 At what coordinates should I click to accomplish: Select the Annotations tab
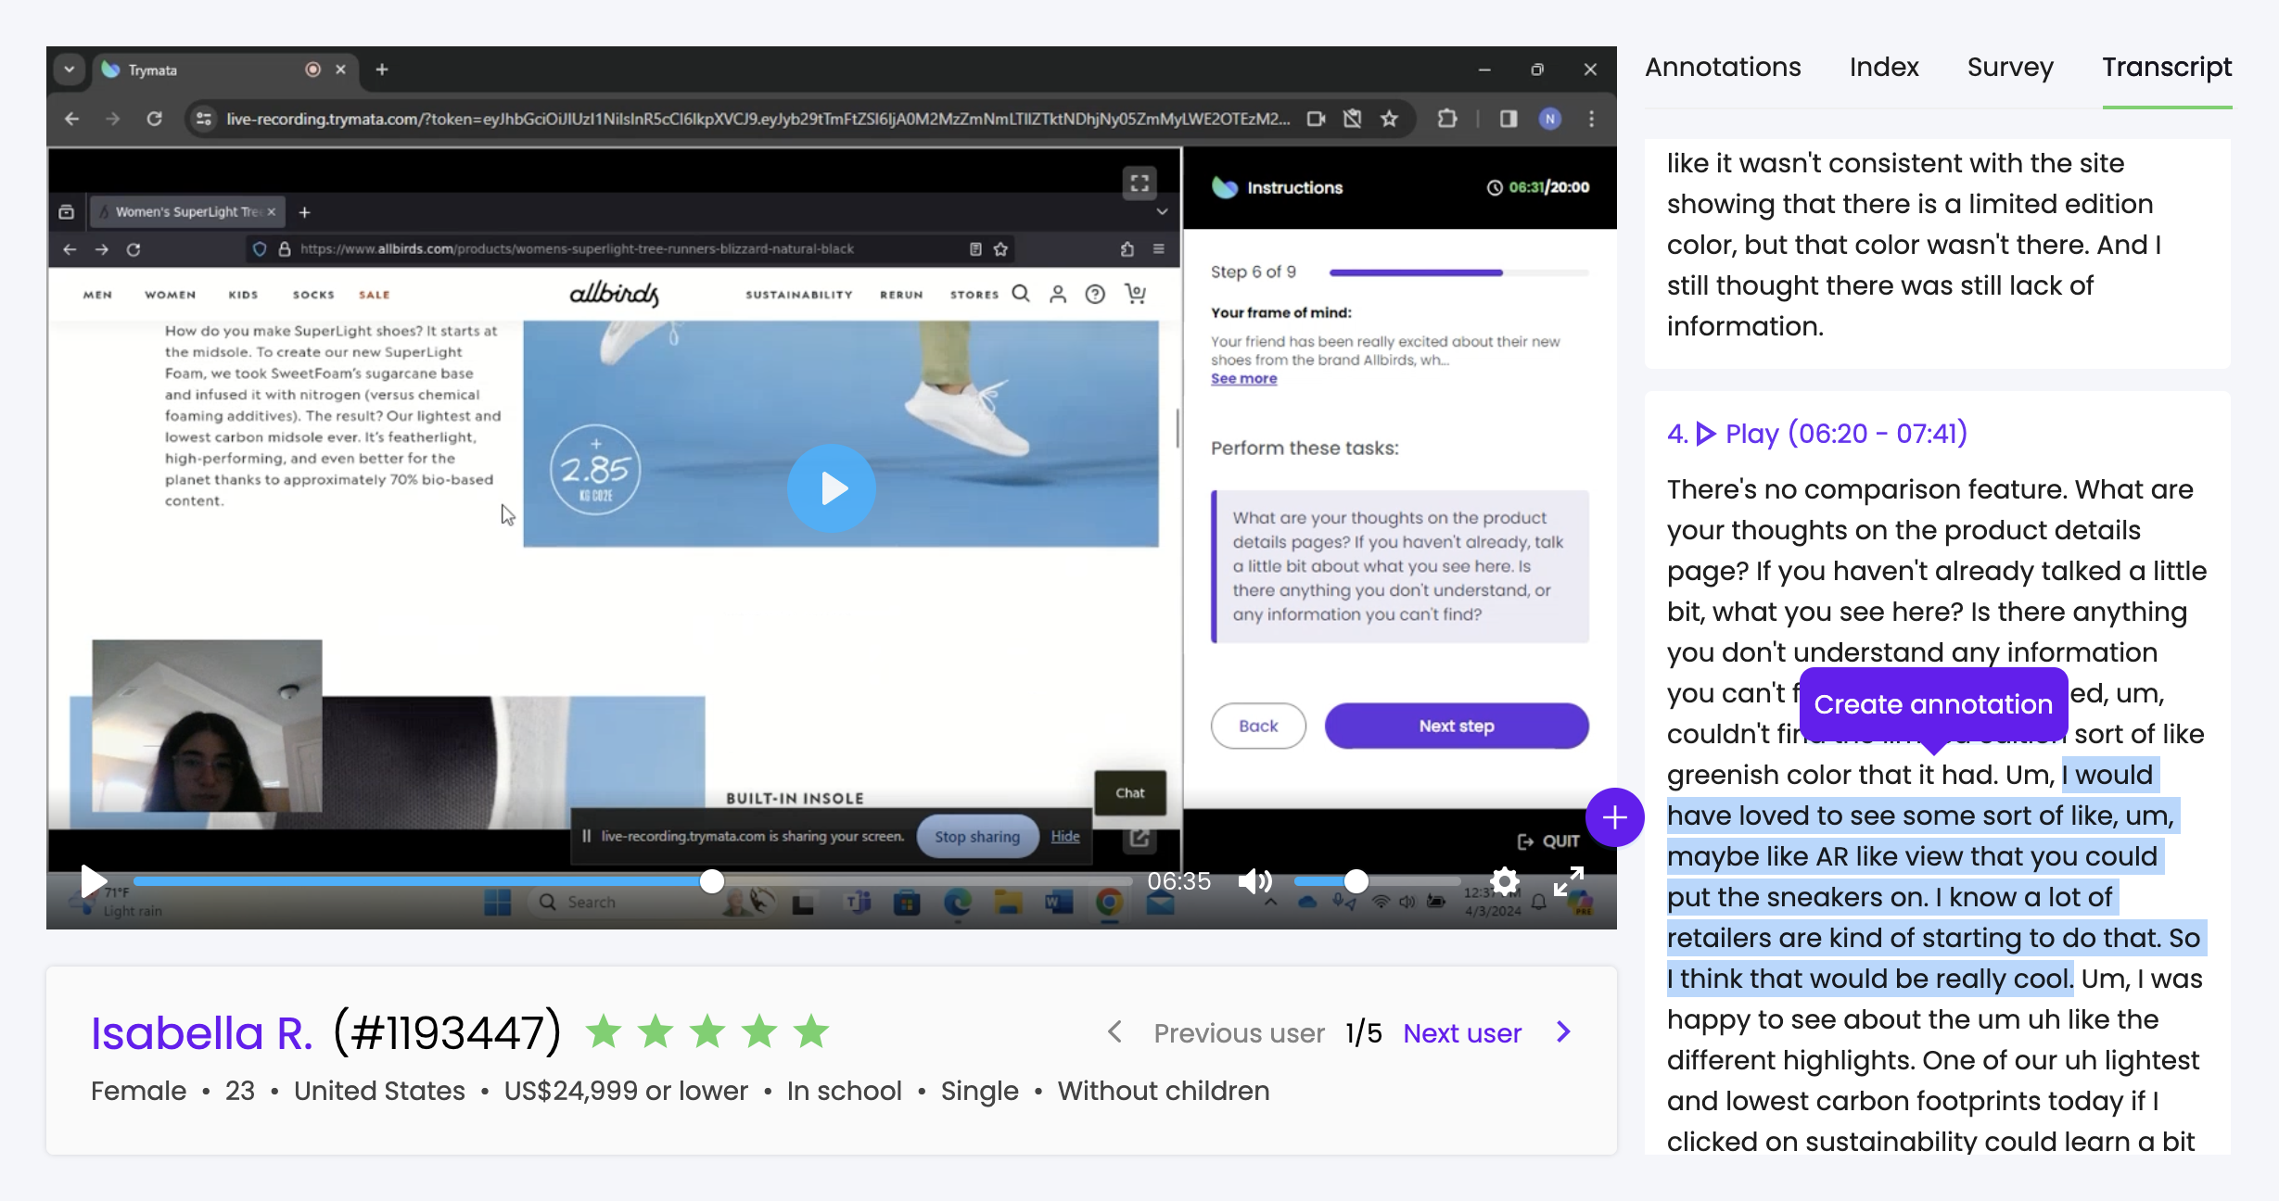click(1723, 67)
